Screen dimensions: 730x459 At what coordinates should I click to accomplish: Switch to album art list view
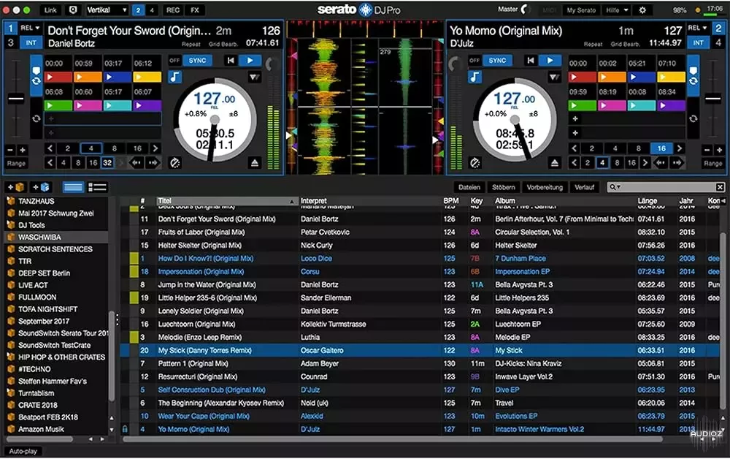click(x=97, y=187)
